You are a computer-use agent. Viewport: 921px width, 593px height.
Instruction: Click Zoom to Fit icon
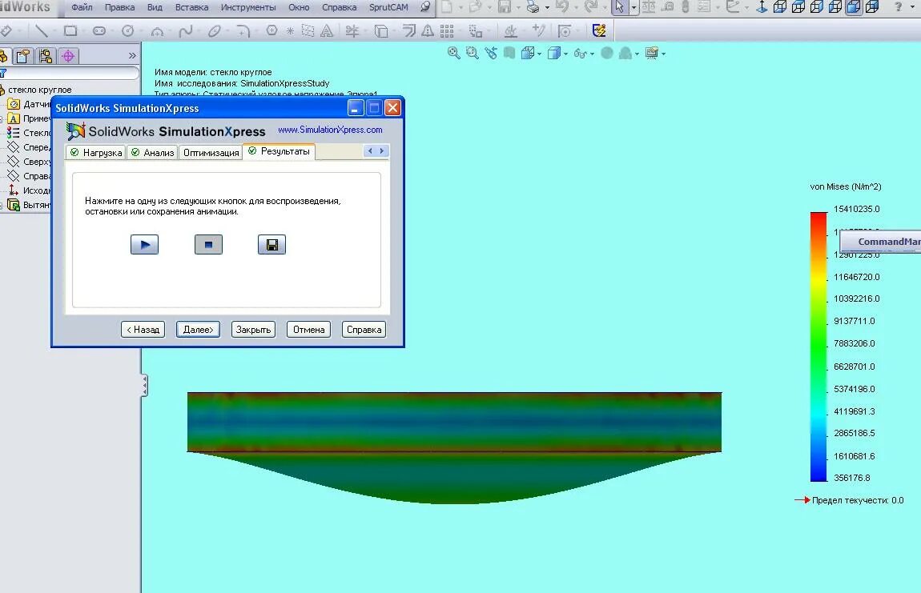pyautogui.click(x=453, y=54)
